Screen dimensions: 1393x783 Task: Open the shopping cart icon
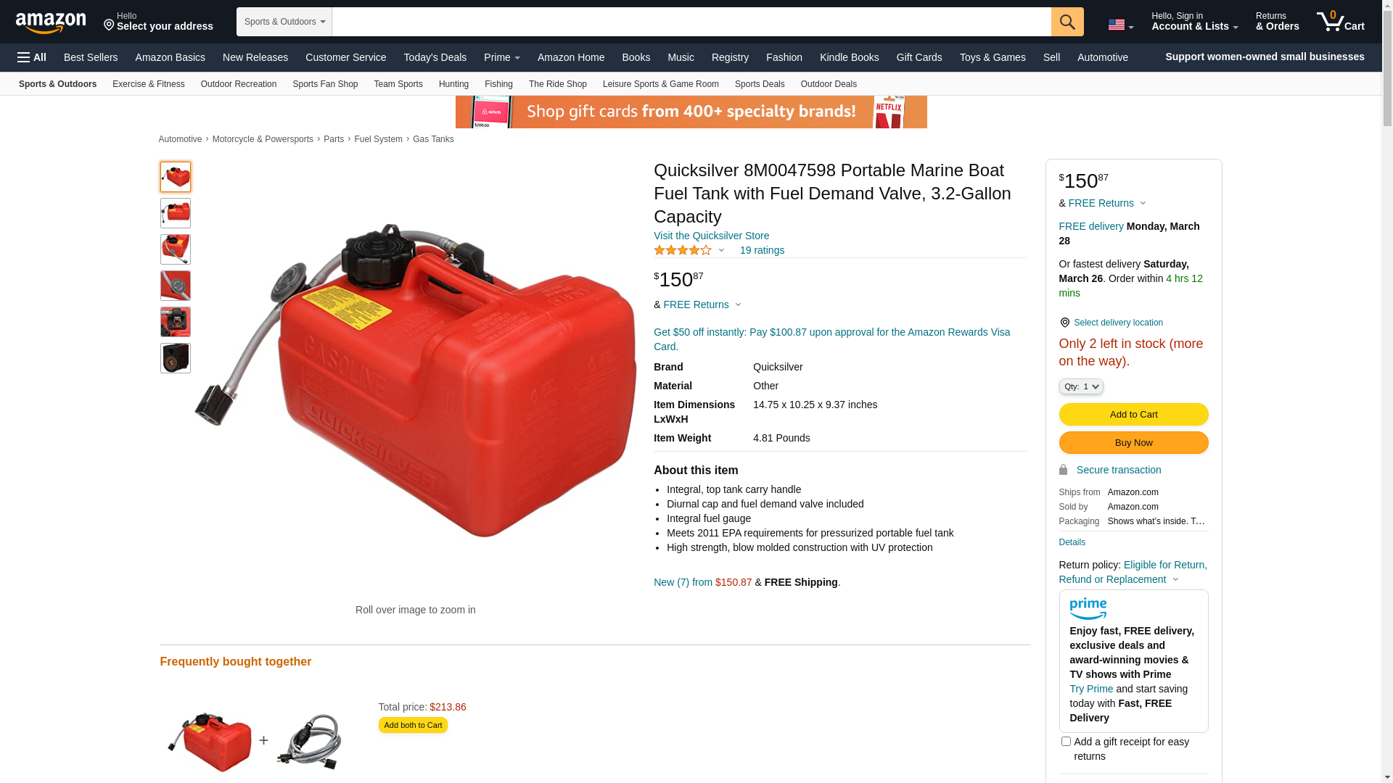(x=1341, y=22)
